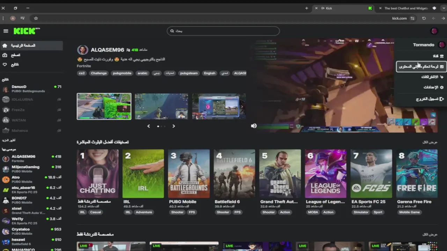
Task: Open لوحة تحكم منشئي المحتوى dashboard
Action: (x=421, y=66)
